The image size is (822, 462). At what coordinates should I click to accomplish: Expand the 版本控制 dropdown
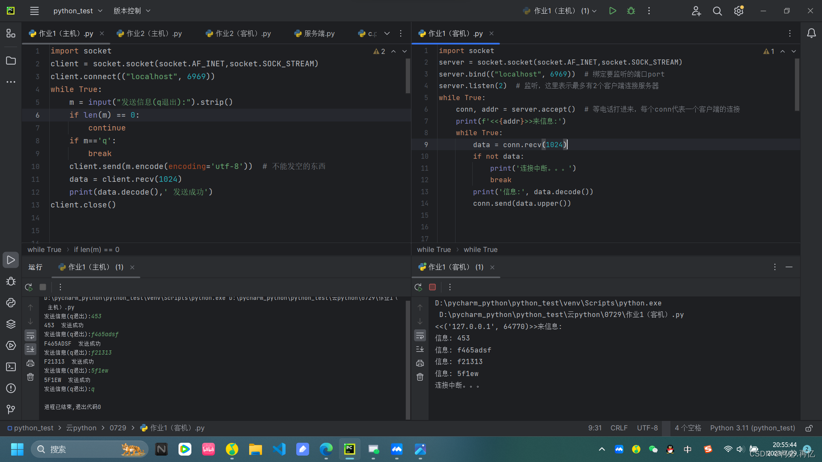coord(132,11)
